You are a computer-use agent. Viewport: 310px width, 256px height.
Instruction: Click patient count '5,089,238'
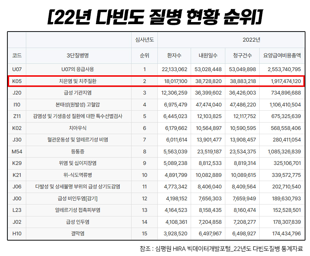click(x=175, y=163)
